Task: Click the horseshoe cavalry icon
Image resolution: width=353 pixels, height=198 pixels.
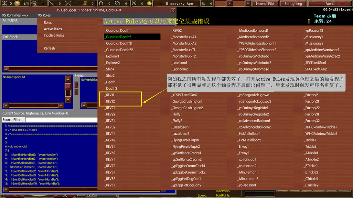Action: pos(101,3)
